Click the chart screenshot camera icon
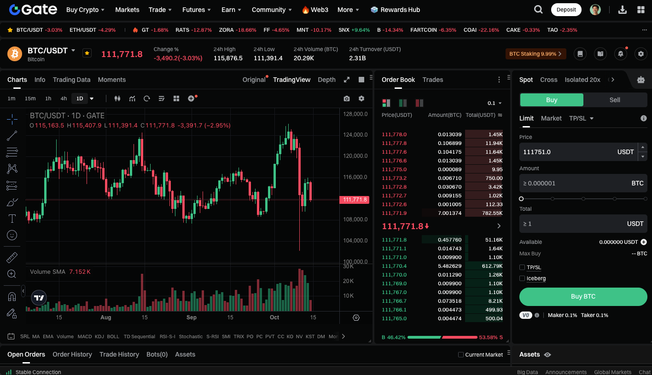The image size is (652, 375). (347, 98)
